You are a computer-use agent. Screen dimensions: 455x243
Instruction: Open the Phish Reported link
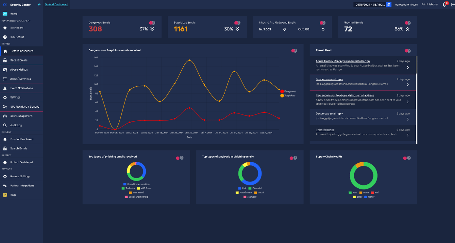point(325,130)
